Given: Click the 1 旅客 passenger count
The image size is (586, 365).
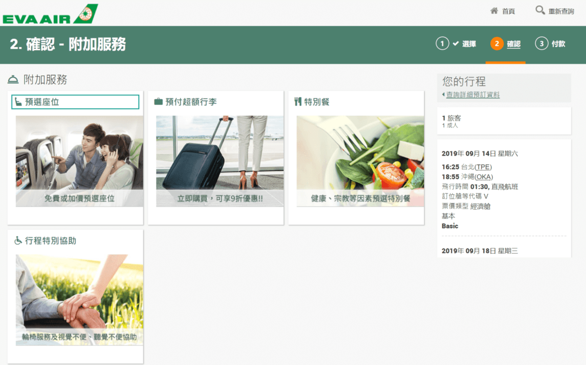Looking at the screenshot, I should pyautogui.click(x=451, y=118).
